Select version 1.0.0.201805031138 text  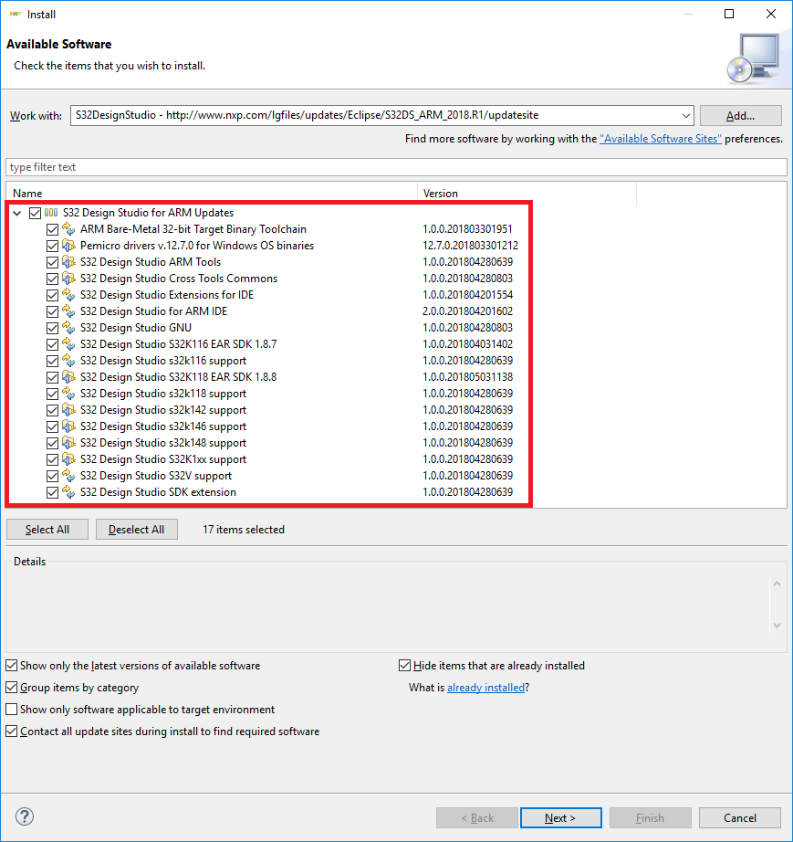pyautogui.click(x=468, y=377)
